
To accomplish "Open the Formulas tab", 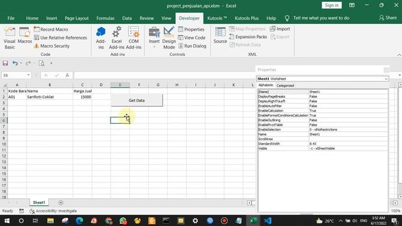I will [106, 18].
